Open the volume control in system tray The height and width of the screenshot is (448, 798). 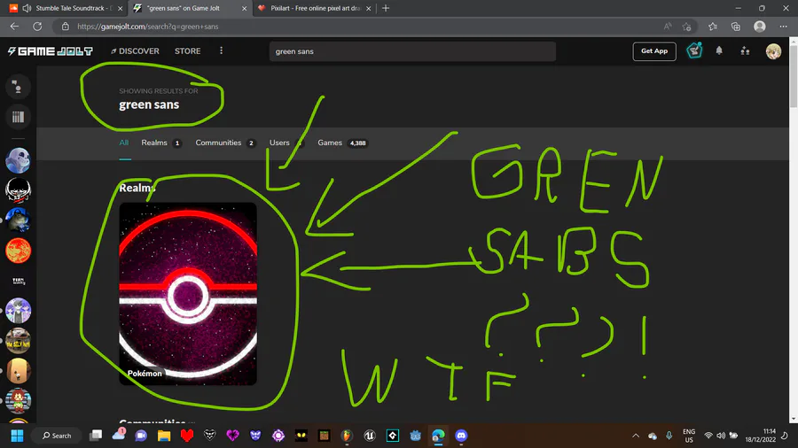pos(721,436)
